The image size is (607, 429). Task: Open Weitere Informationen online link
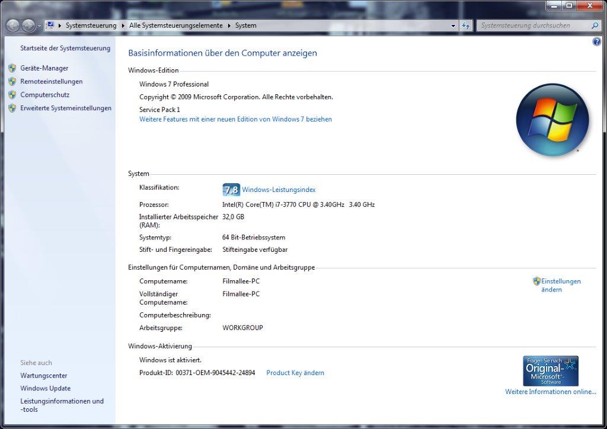(x=551, y=392)
